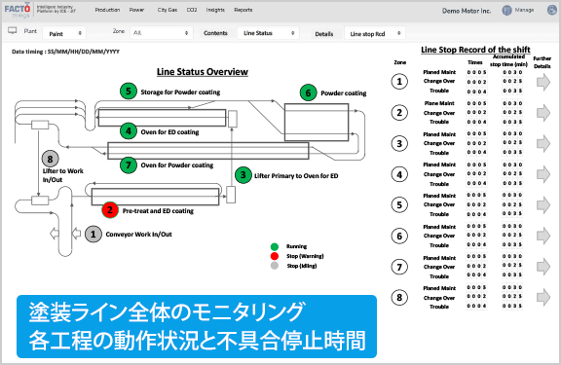The image size is (561, 365).
Task: Open further details arrow for zone 3
Action: pos(543,143)
